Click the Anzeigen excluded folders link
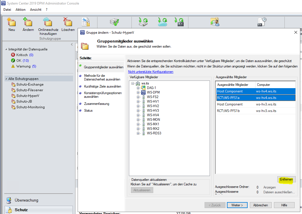Image resolution: width=302 pixels, height=214 pixels. (x=269, y=187)
